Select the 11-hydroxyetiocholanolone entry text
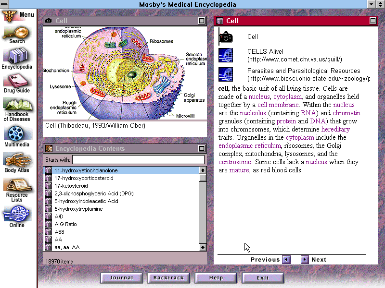This screenshot has width=385, height=288. (x=86, y=170)
